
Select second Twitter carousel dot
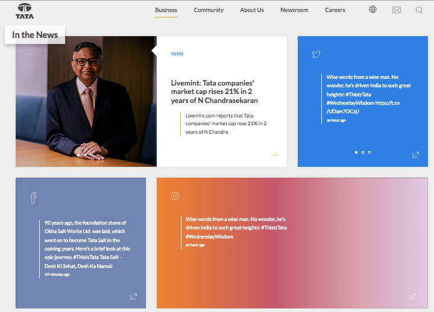[x=363, y=152]
